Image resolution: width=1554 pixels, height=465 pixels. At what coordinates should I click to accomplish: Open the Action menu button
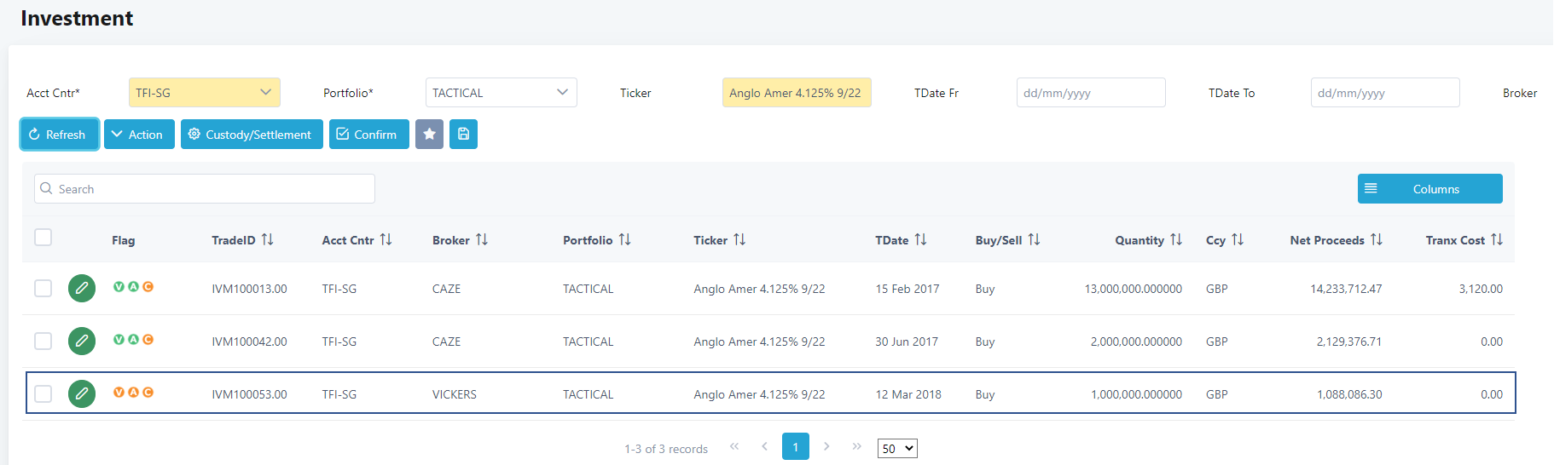tap(139, 135)
